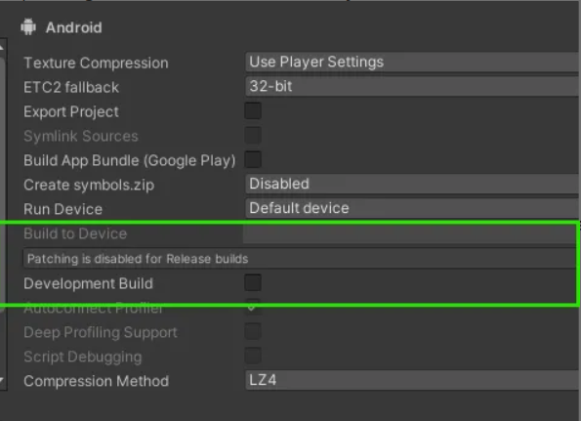Click the Deep Profiling Support label
Screen dimensions: 581x421
pyautogui.click(x=101, y=332)
